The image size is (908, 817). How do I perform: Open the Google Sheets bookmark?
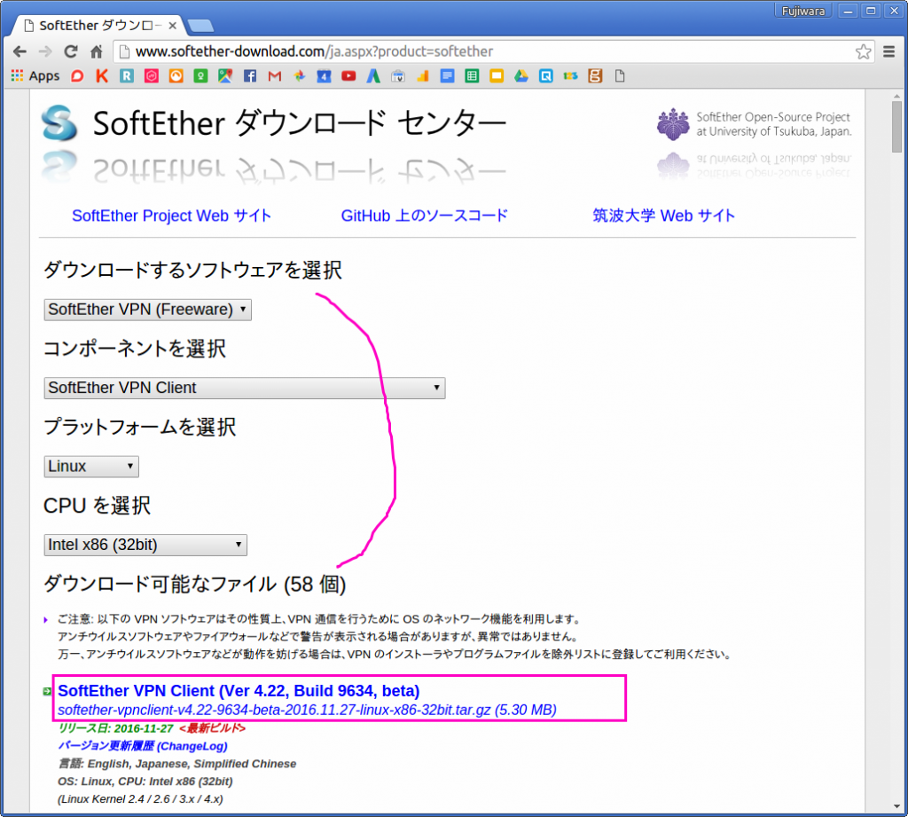(x=472, y=76)
